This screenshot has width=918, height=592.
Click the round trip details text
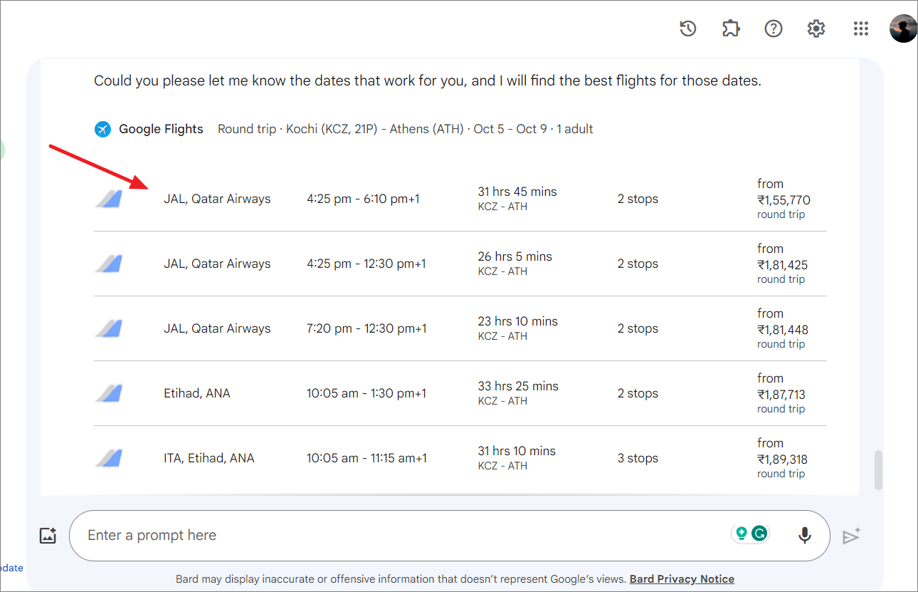point(406,129)
